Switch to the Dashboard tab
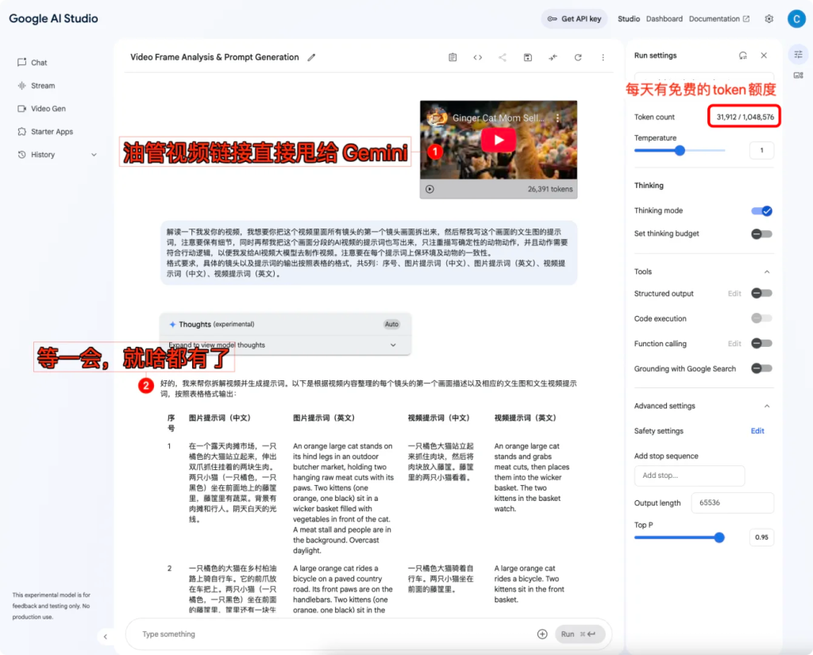The image size is (813, 655). (x=665, y=19)
